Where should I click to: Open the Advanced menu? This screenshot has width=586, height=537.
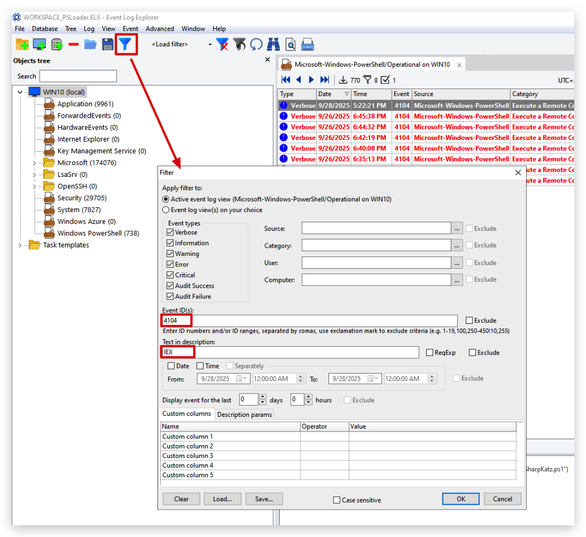160,29
